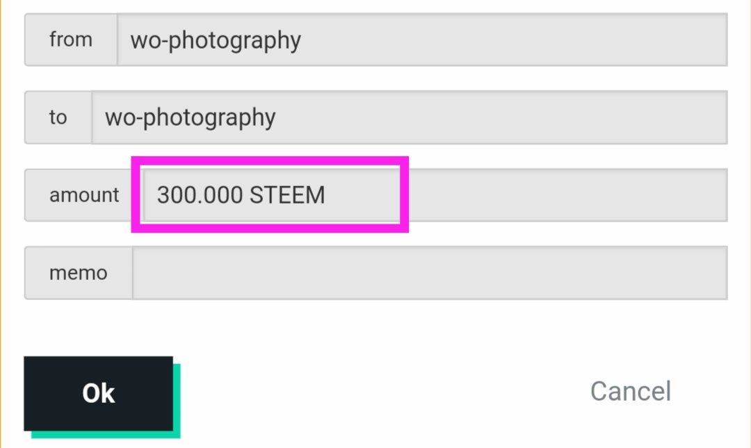The image size is (751, 448).
Task: Click the wo-photography text in from field
Action: [x=216, y=41]
